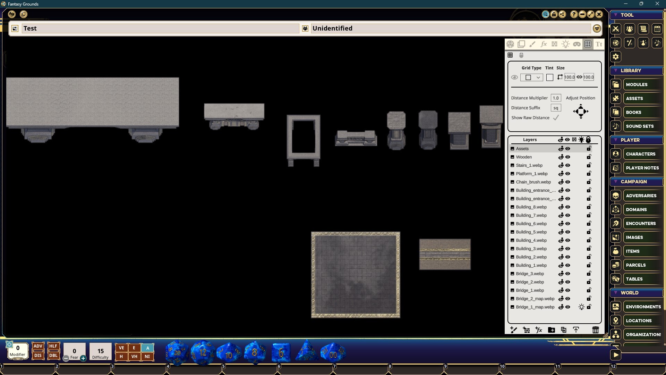Click the ADV roll modifier button
The image size is (666, 375).
click(x=38, y=346)
